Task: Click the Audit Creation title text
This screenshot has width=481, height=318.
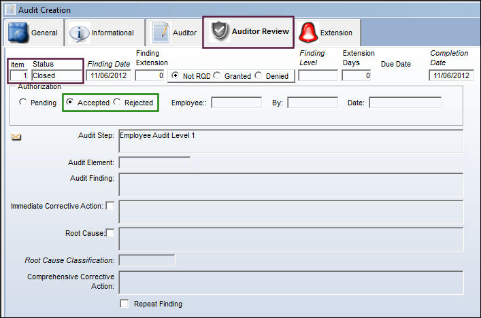Action: pyautogui.click(x=44, y=10)
